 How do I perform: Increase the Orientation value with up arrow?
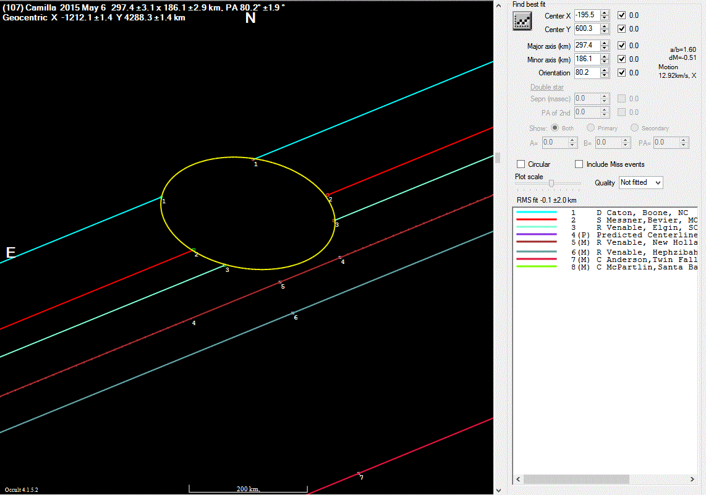coord(605,70)
